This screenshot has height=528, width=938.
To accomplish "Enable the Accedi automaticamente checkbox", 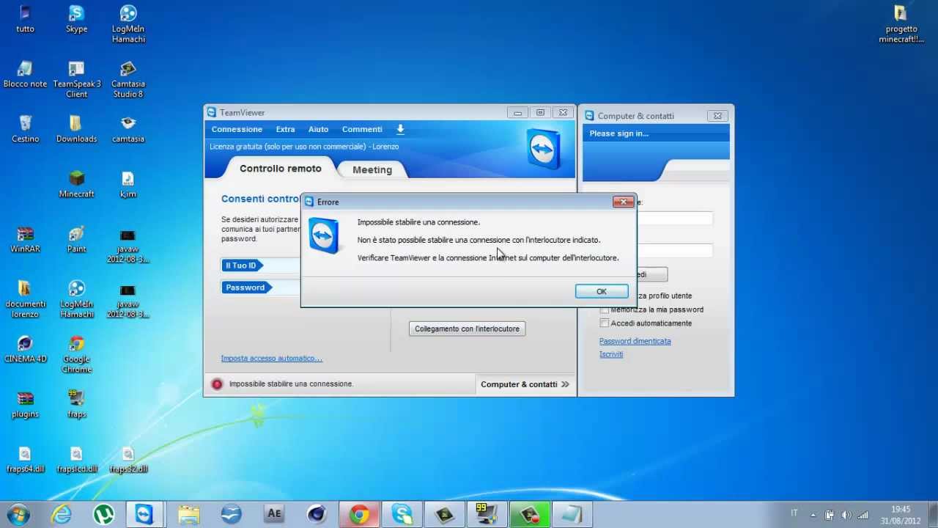I will point(605,323).
